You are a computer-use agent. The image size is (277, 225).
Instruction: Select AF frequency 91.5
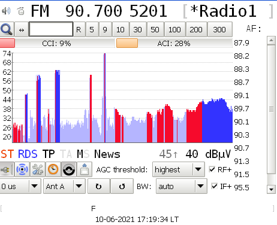click(x=242, y=175)
